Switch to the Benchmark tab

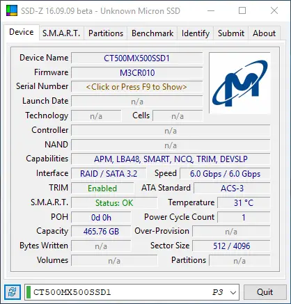(152, 33)
